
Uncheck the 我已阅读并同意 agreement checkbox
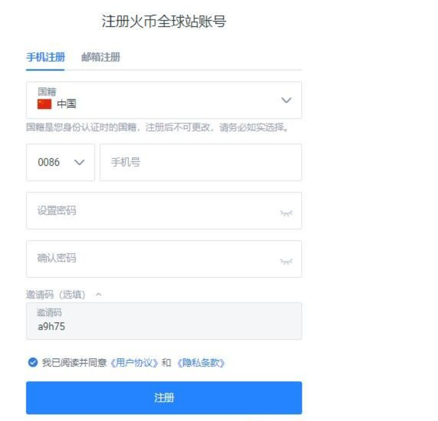tap(33, 363)
